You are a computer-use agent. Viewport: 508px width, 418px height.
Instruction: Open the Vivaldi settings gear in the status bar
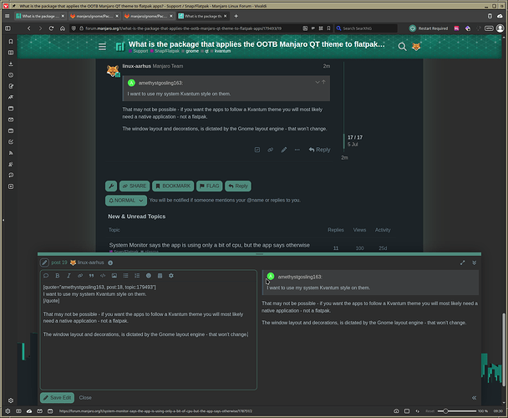pos(8,410)
